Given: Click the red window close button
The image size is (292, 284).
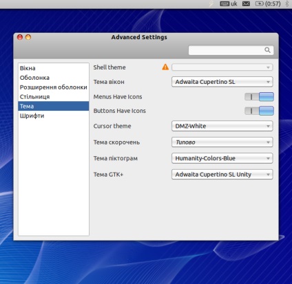Looking at the screenshot, I should pyautogui.click(x=20, y=37).
